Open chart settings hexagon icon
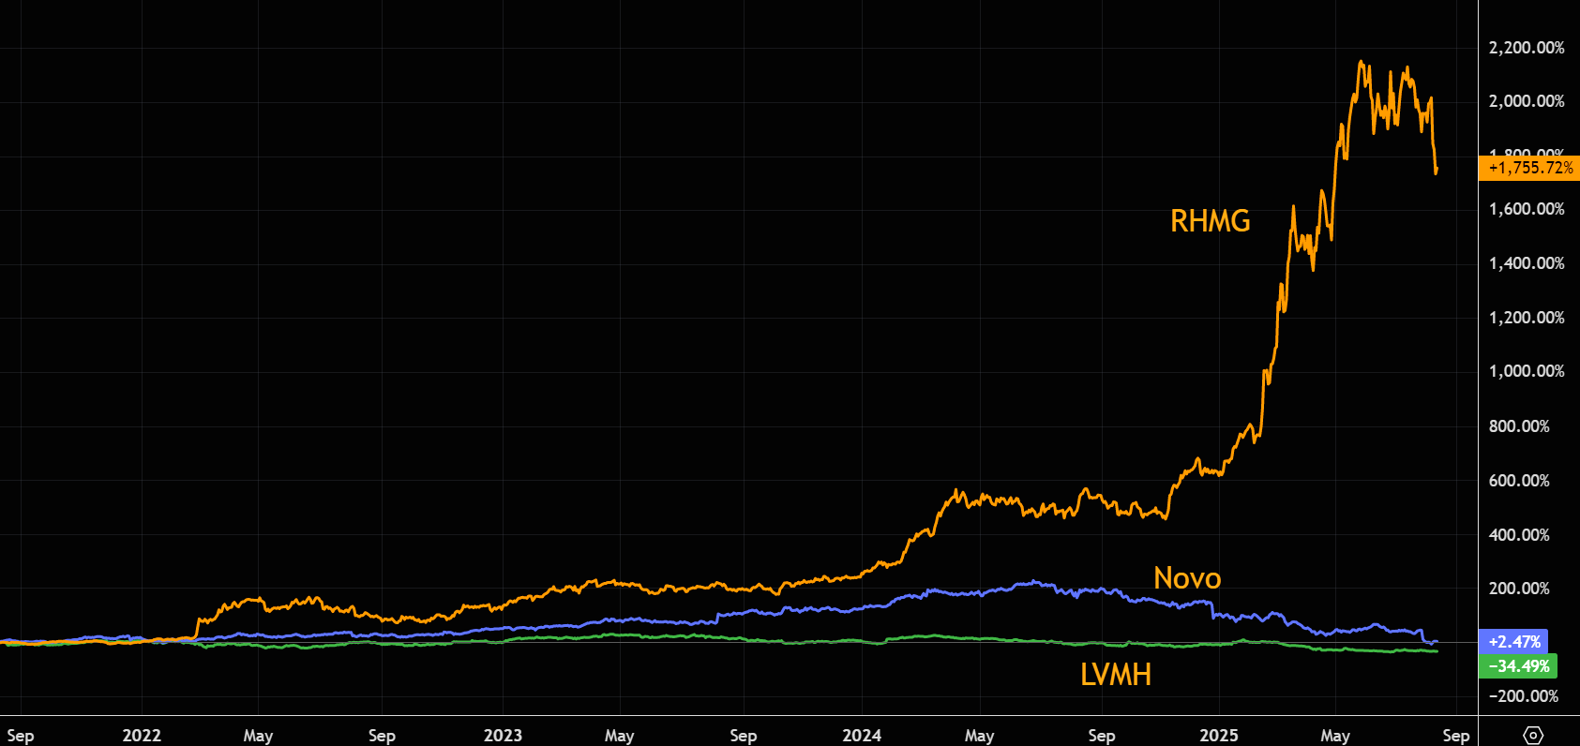Image resolution: width=1580 pixels, height=746 pixels. (1533, 735)
